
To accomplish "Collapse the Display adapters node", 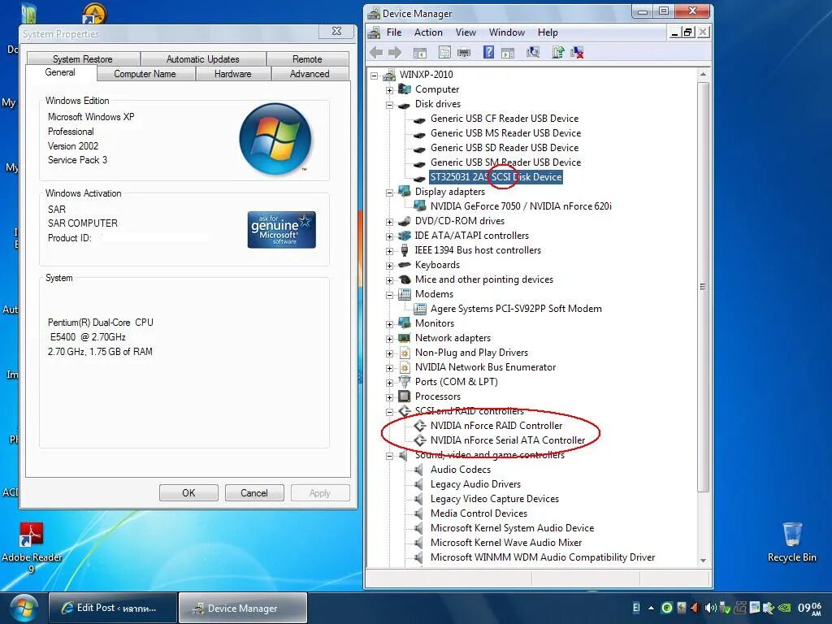I will tap(389, 193).
